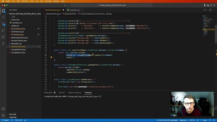Split the editor to the right

(210, 10)
